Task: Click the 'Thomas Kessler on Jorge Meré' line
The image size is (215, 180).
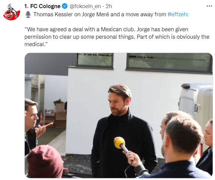Action: point(71,14)
